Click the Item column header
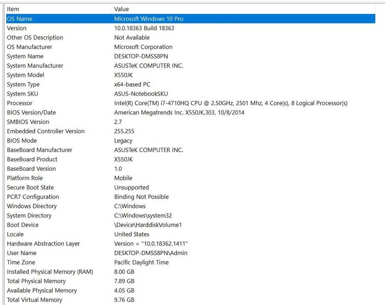The height and width of the screenshot is (305, 385). [x=59, y=9]
